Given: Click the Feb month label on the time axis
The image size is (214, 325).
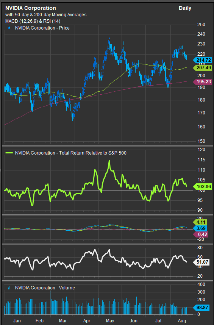Looking at the screenshot, I should tap(39, 321).
